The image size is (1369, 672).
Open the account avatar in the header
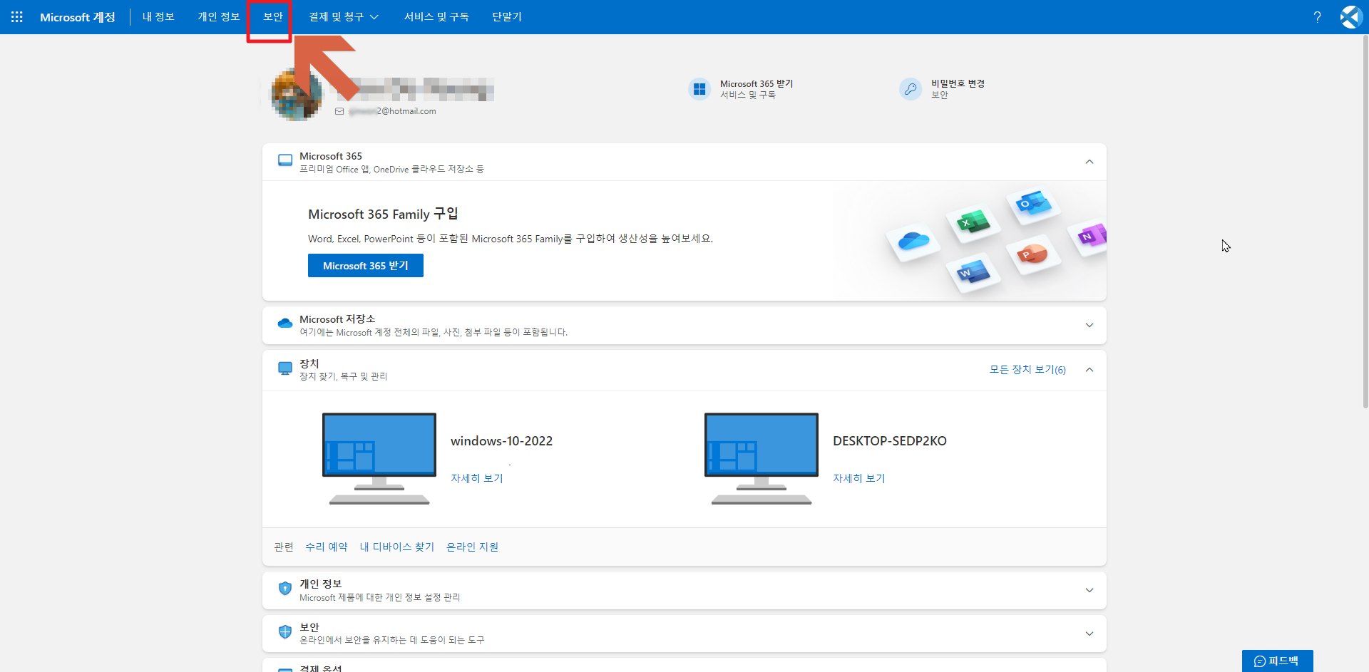(1350, 16)
